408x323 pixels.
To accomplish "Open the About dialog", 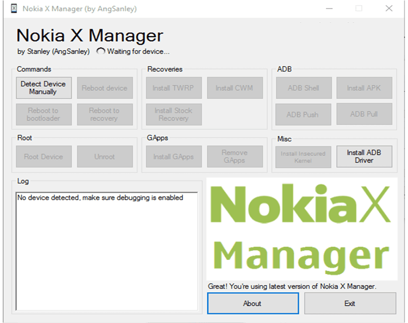I will 253,303.
